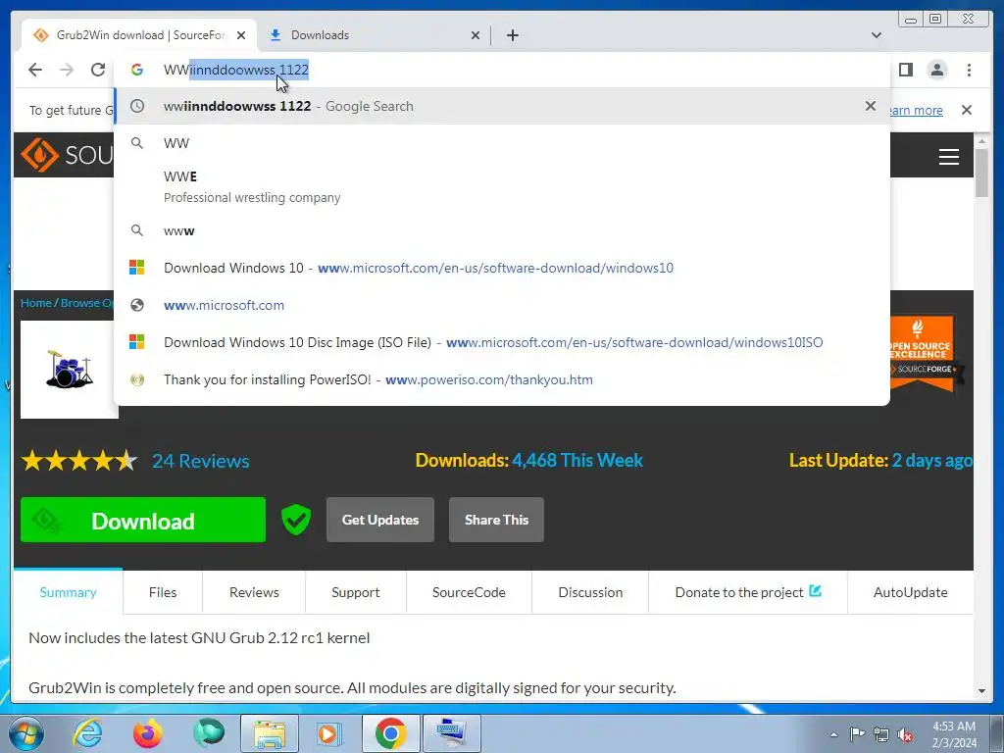Click the five-star rating display
The width and height of the screenshot is (1004, 753).
tap(79, 461)
